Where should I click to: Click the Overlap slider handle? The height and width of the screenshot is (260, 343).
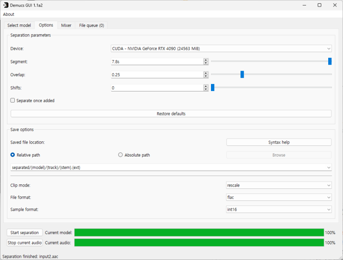click(242, 74)
